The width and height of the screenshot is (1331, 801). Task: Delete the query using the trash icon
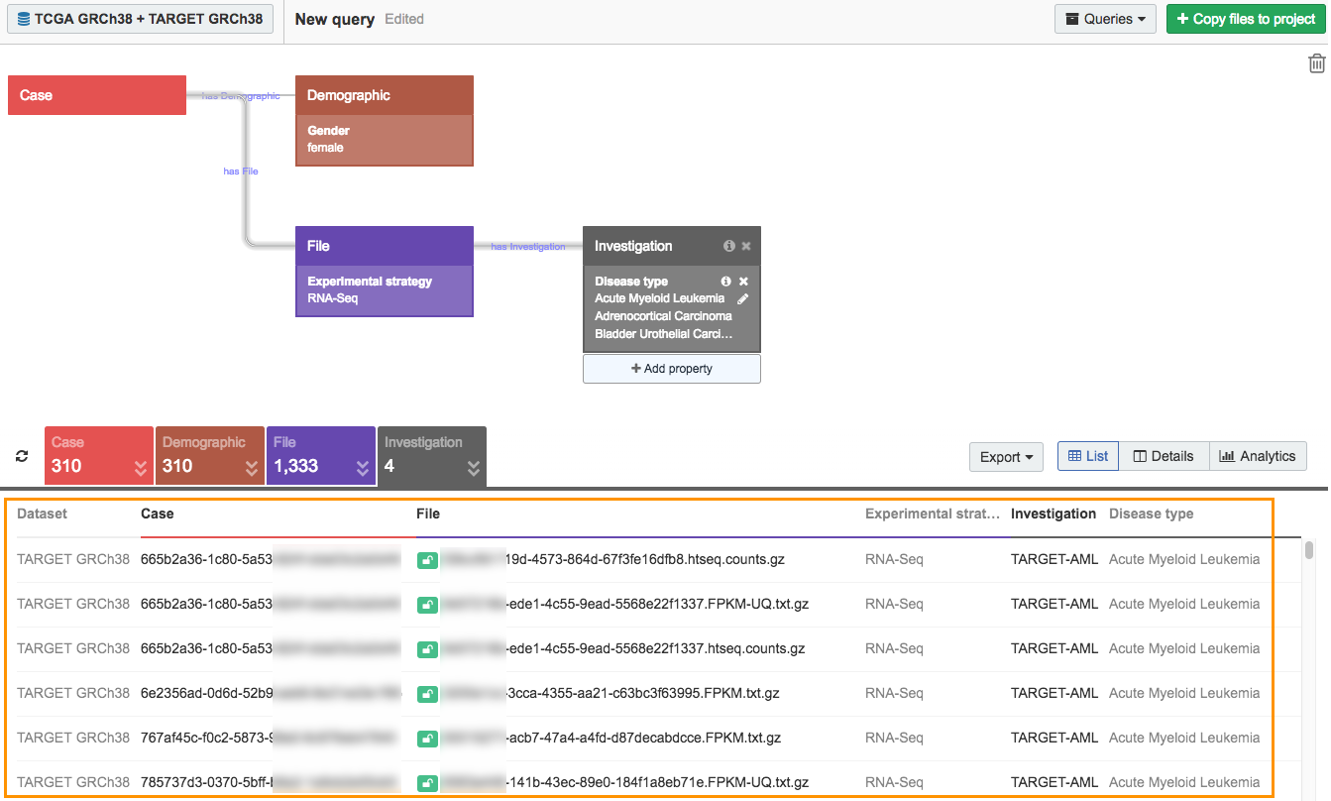coord(1316,63)
